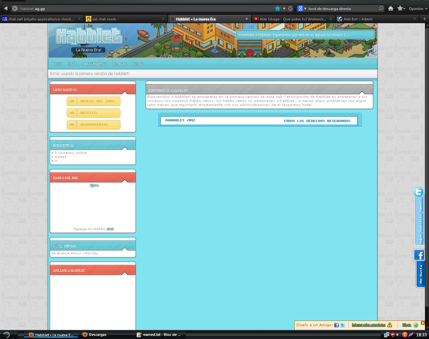Open the Descargas window from taskbar

coord(104,335)
